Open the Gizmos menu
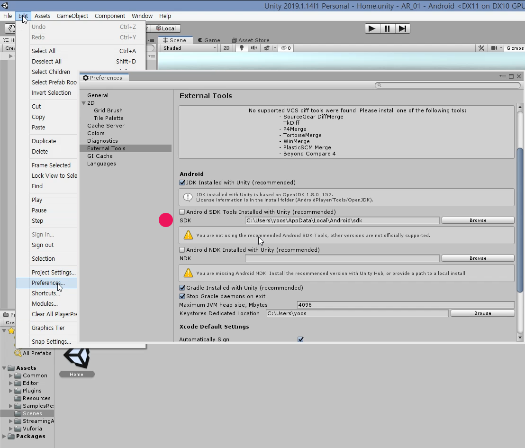525x448 pixels. click(x=515, y=48)
